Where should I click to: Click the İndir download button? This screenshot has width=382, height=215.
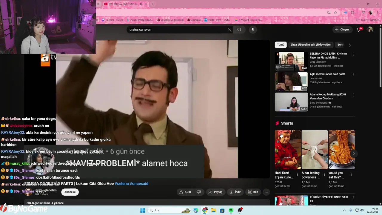pyautogui.click(x=235, y=192)
